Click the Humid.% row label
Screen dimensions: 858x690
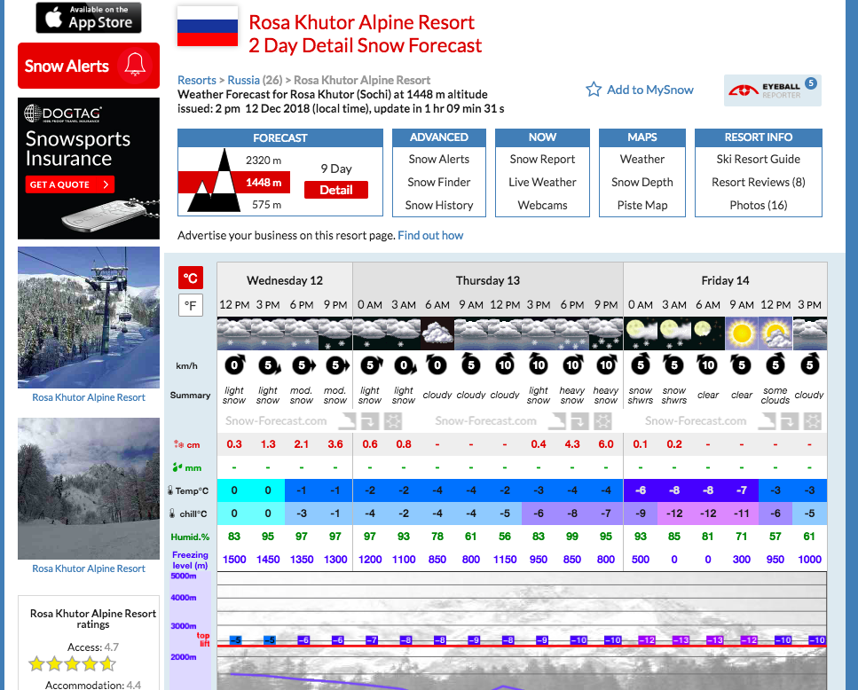(x=190, y=537)
